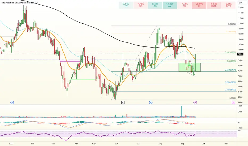Screen dimensions: 248x146
Task: Select the -2.65% 1YTD performance box
Action: [x=228, y=5]
